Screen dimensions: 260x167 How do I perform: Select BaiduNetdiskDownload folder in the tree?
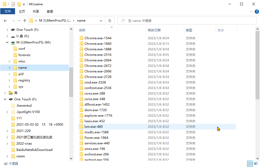34,150
